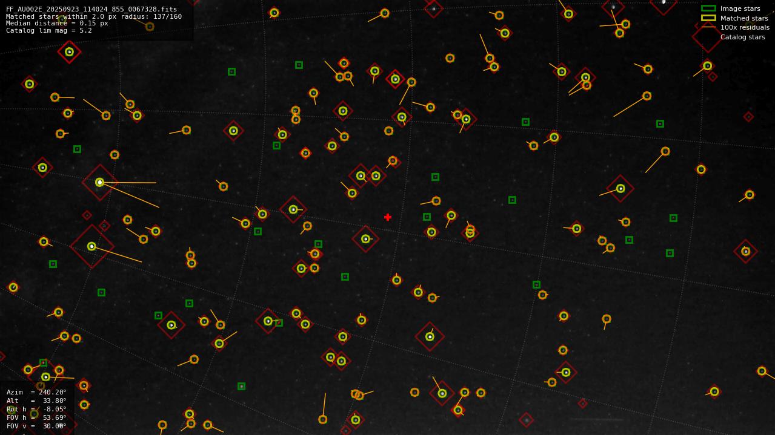
Task: Click the FOV v 30.00° readout
Action: point(36,426)
